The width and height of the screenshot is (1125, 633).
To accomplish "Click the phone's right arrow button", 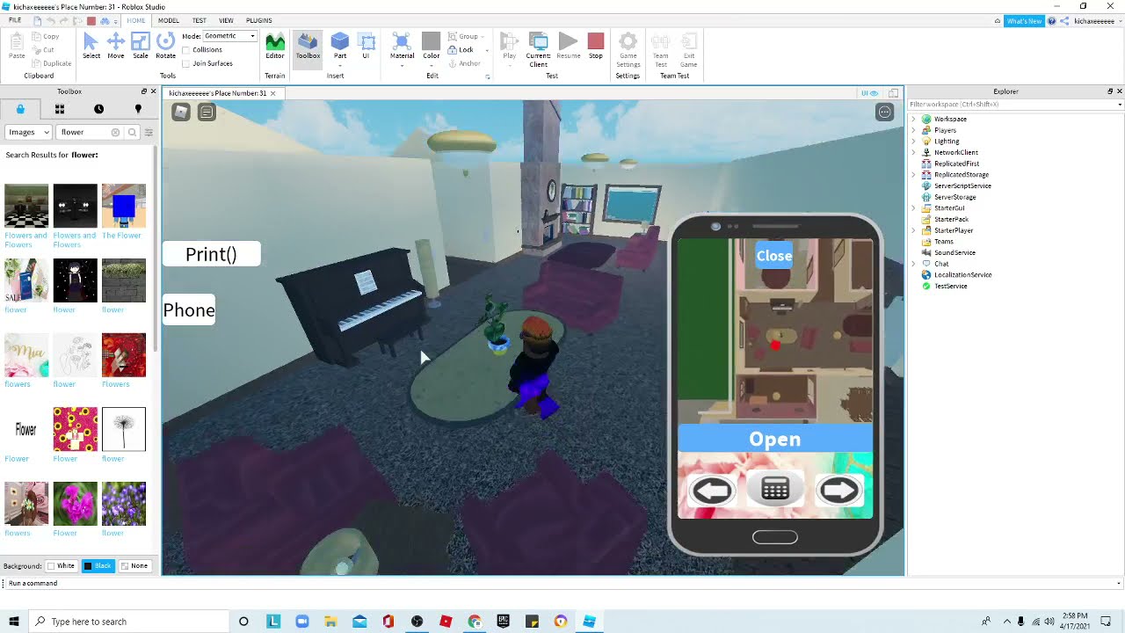I will point(838,491).
